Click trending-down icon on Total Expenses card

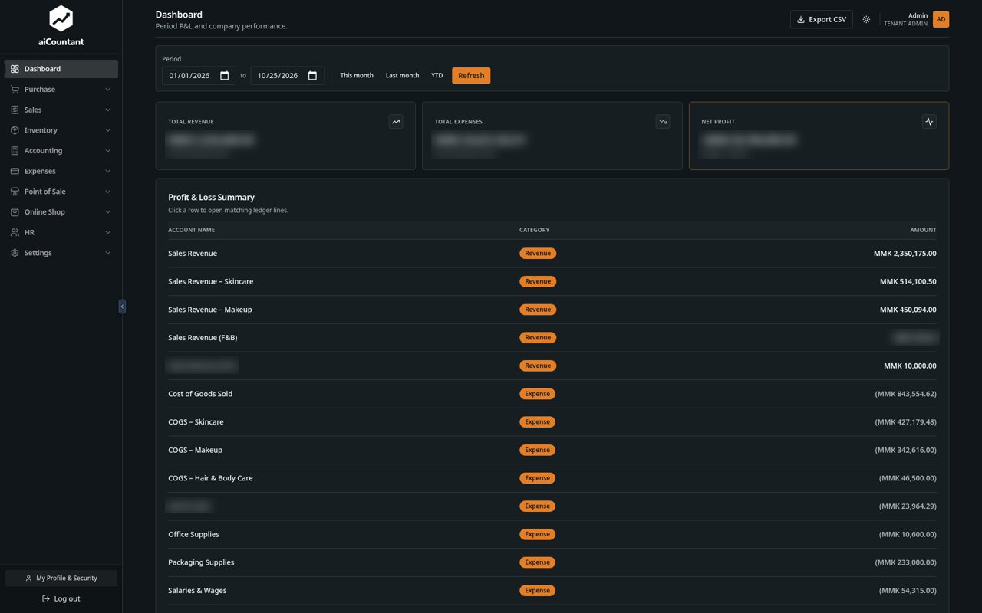(x=663, y=121)
